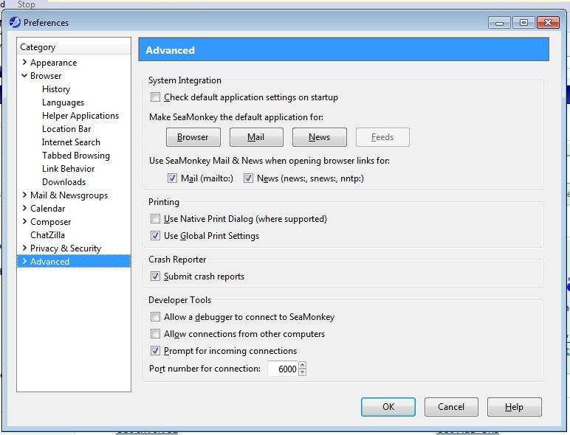
Task: Make SeaMonkey the default Mail app
Action: (x=256, y=137)
